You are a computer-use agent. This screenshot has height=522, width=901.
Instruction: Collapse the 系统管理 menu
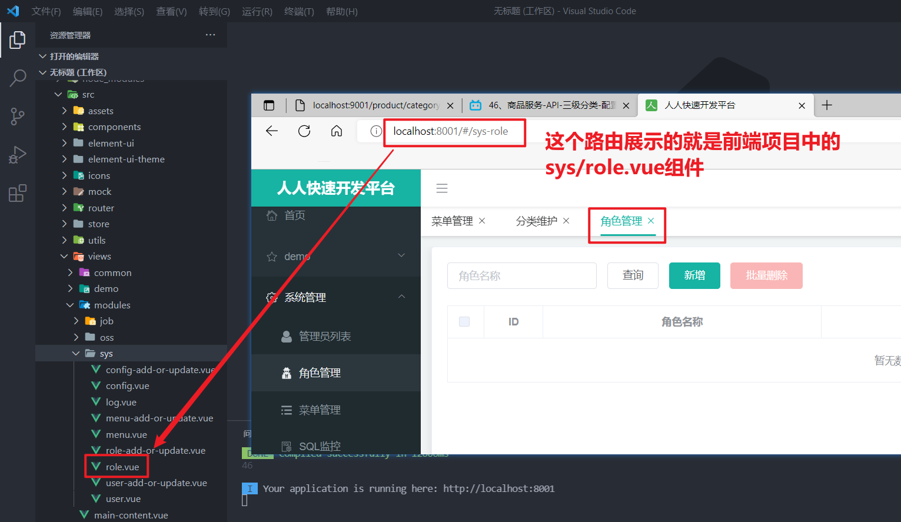coord(336,297)
